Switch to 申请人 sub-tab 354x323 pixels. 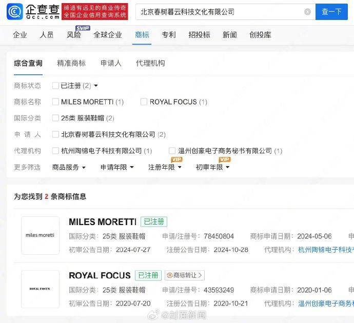(111, 63)
